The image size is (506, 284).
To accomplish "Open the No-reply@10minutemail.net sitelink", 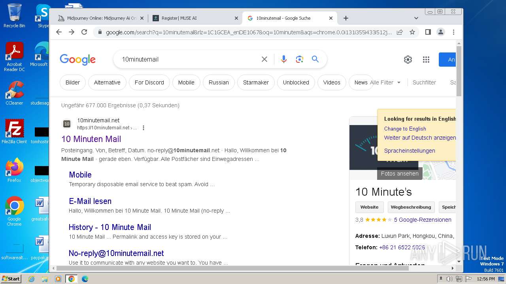I will 116,253.
